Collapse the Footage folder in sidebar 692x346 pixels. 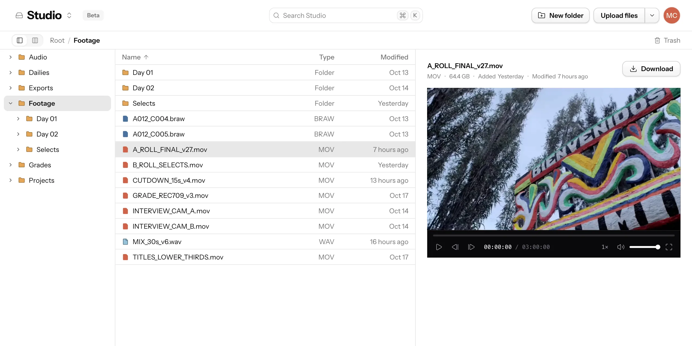[x=11, y=103]
